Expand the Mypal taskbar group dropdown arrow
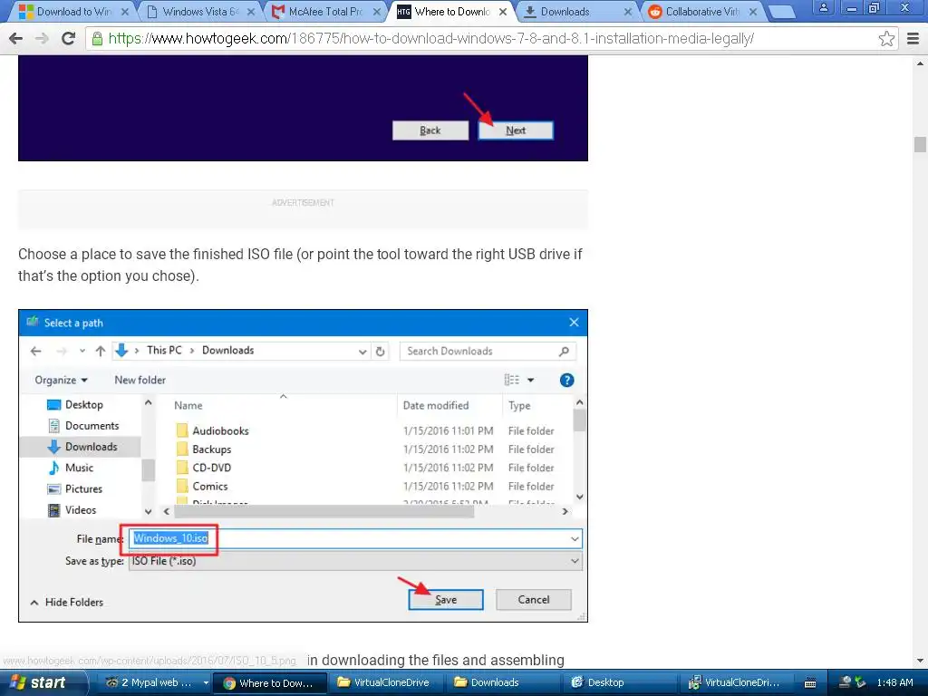 point(206,683)
